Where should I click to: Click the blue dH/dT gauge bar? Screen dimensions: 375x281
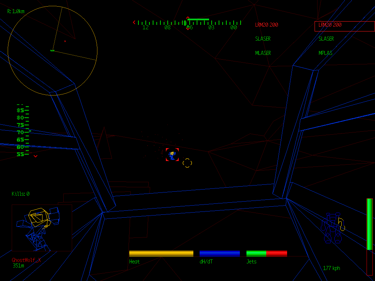(219, 254)
